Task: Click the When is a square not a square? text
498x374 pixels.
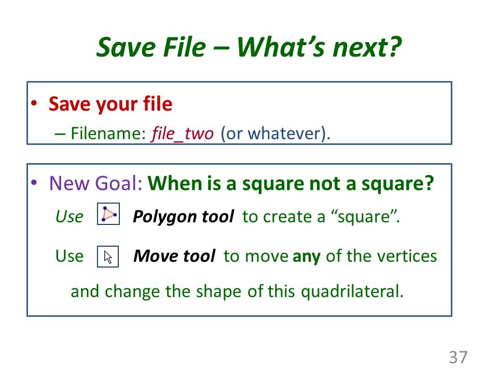Action: (291, 183)
